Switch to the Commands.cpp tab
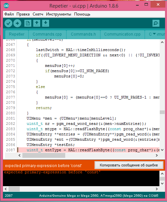 [x=47, y=34]
